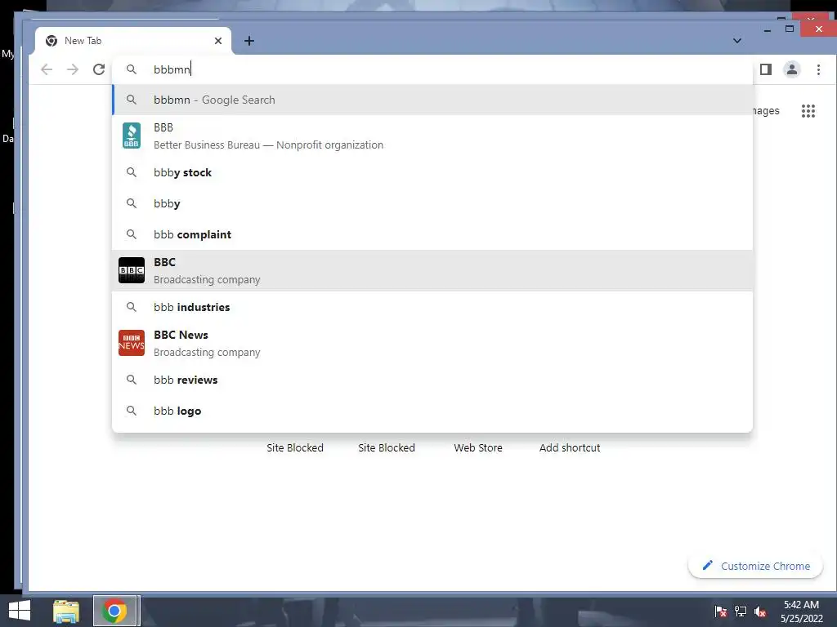
Task: Select 'bbb industries' suggestion
Action: [x=432, y=307]
